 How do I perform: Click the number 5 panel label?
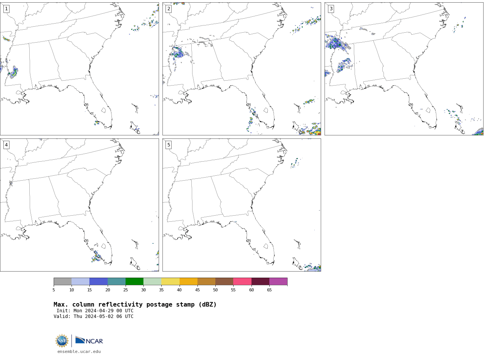point(169,145)
